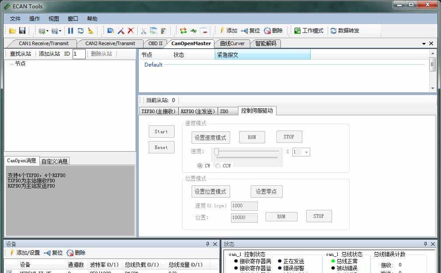The width and height of the screenshot is (441, 273).
Task: Click 复位 reset in the device panel
Action: 53,253
